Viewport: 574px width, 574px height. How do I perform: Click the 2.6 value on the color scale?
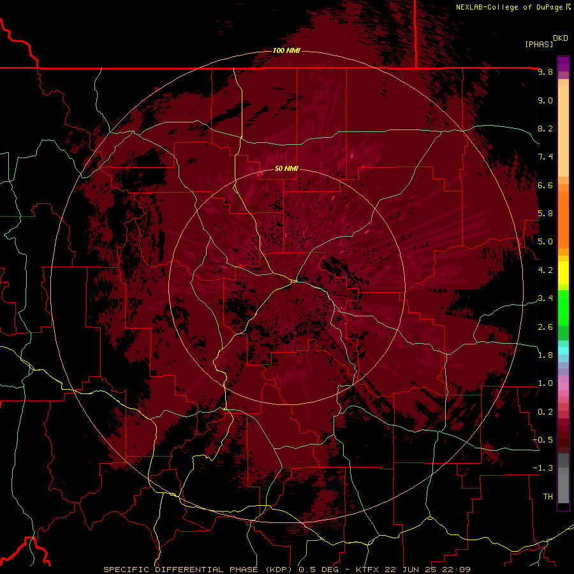(545, 327)
